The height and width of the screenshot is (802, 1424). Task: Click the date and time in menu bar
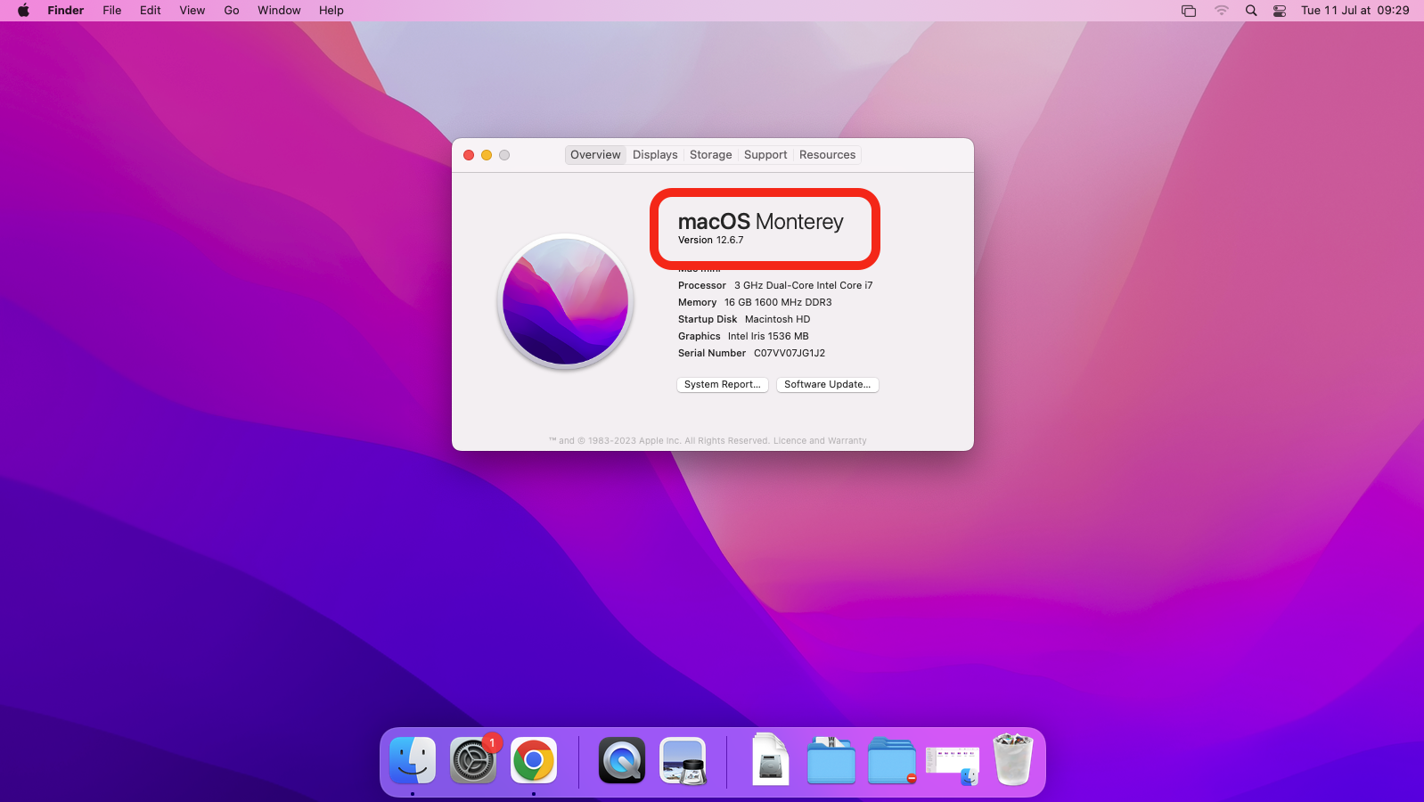tap(1354, 11)
